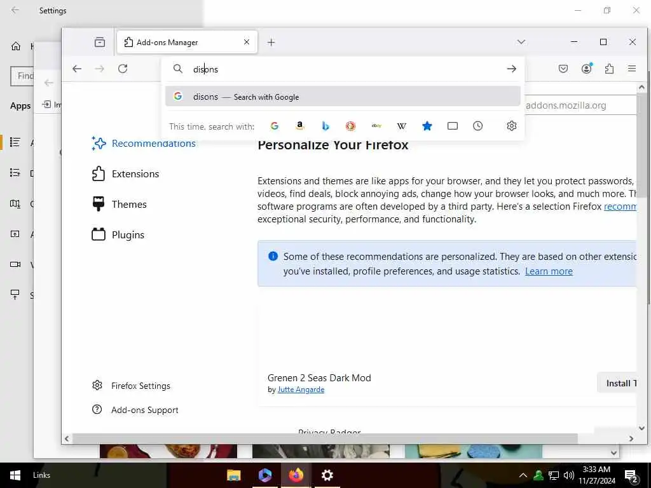Search this time with Amazon icon
Viewport: 651px width, 488px height.
(300, 126)
